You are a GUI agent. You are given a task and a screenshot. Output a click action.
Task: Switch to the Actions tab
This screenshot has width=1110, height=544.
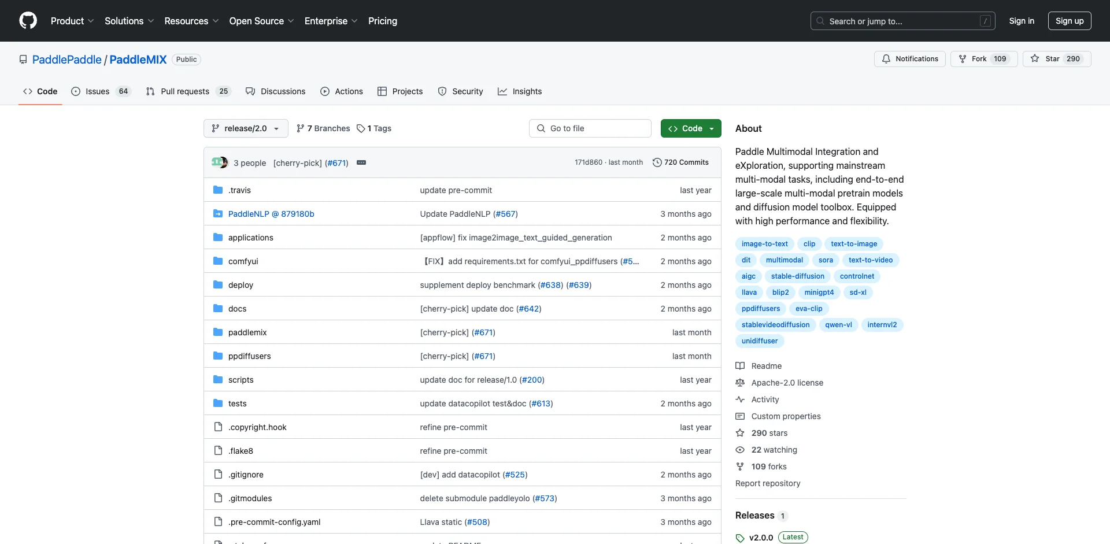click(342, 91)
